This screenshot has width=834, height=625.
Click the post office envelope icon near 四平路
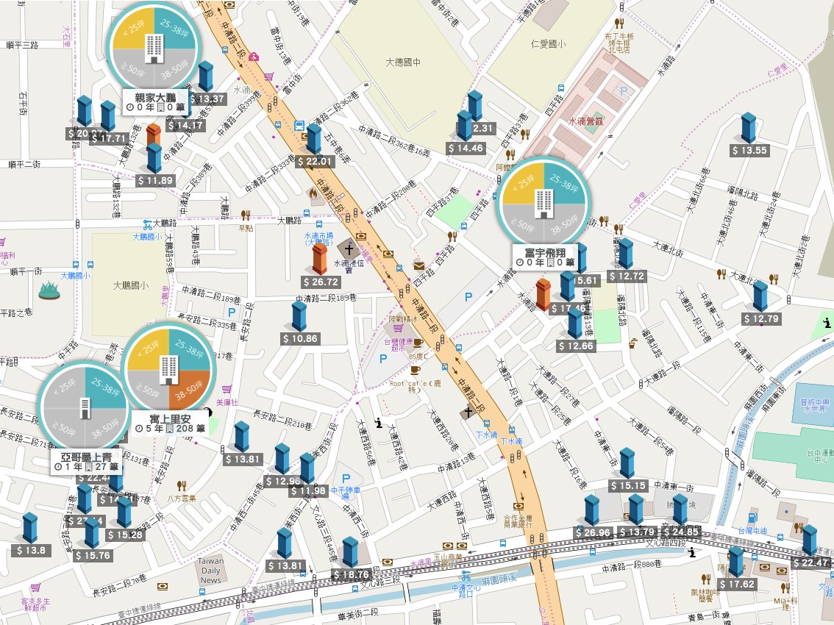(x=418, y=265)
